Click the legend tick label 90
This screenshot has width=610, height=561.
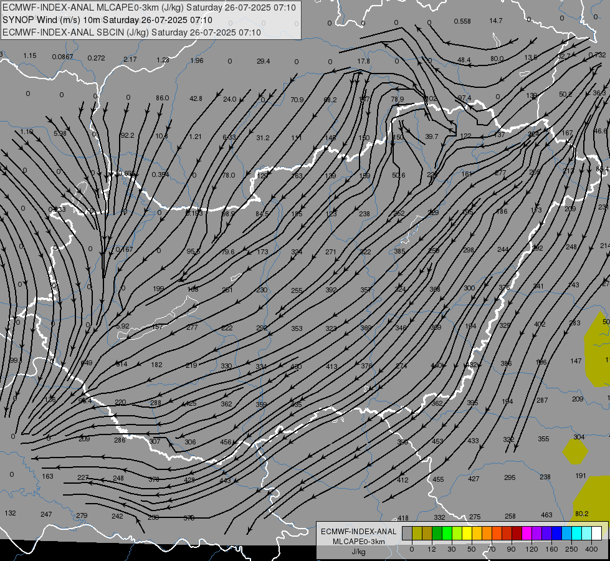[x=511, y=549]
